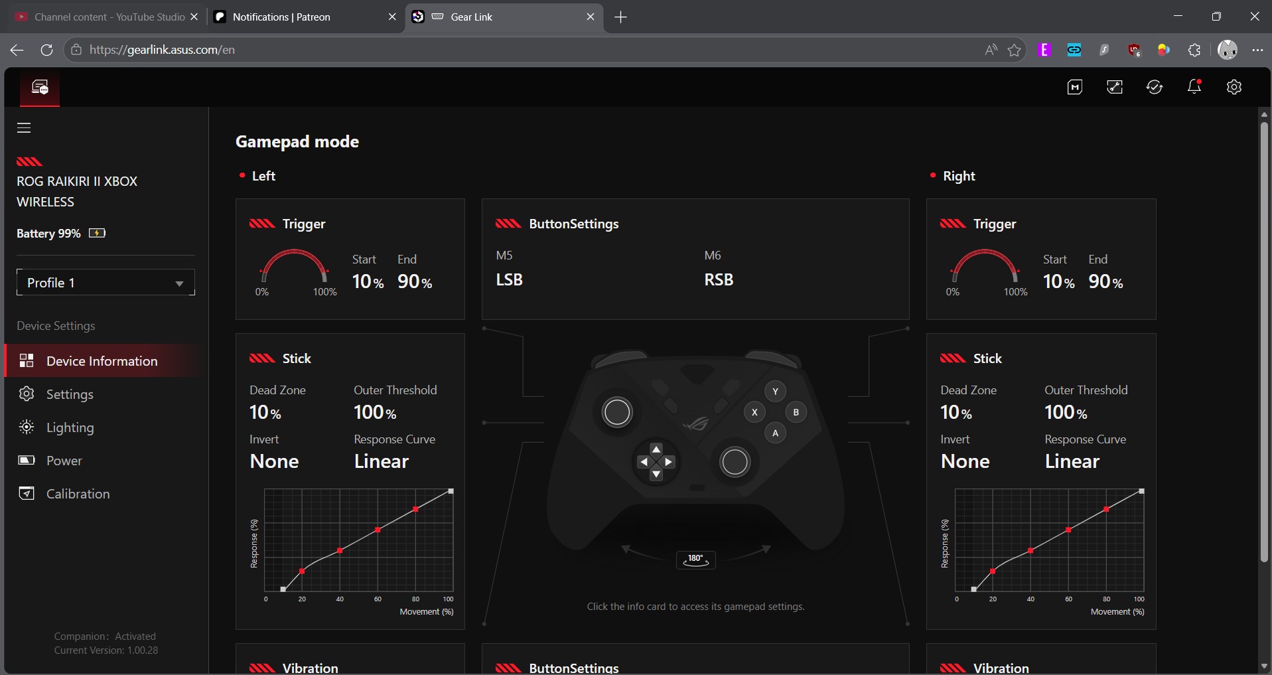Click the right analog stick on the controller
Viewport: 1272px width, 675px height.
coord(735,462)
